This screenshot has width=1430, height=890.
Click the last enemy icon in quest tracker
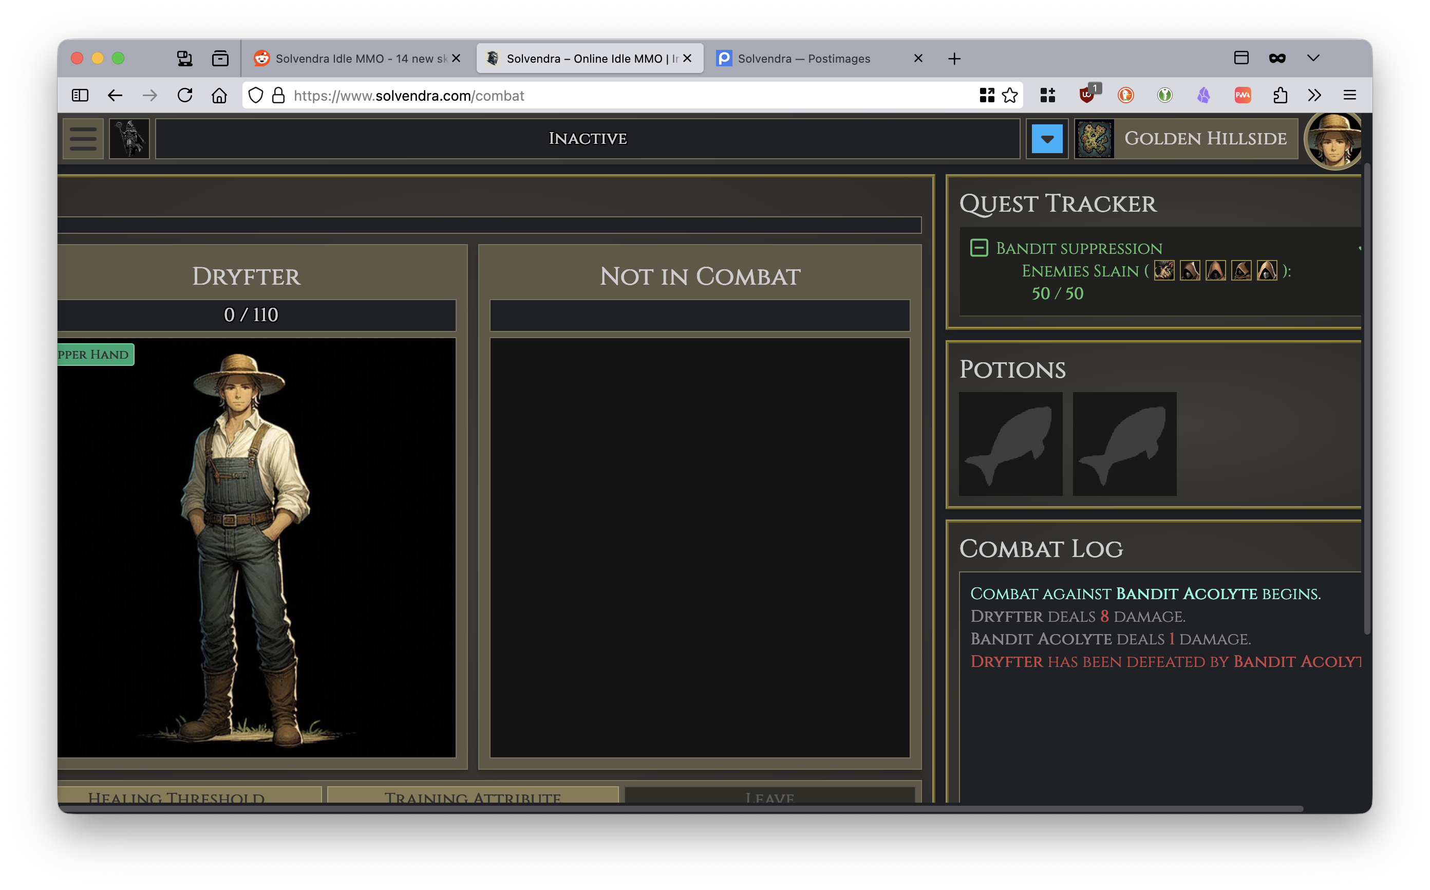(1267, 271)
